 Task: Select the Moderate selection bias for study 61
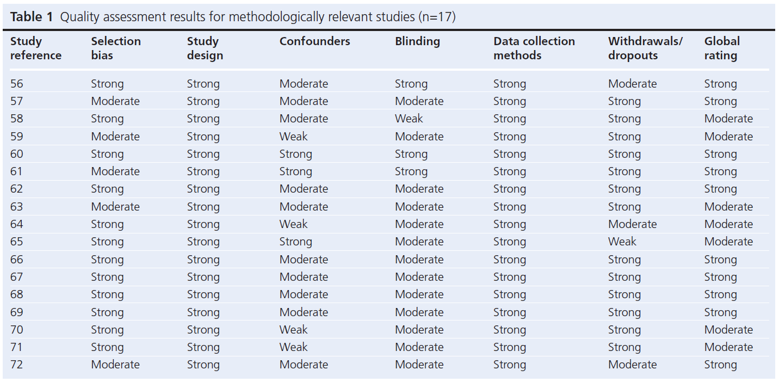coord(115,171)
